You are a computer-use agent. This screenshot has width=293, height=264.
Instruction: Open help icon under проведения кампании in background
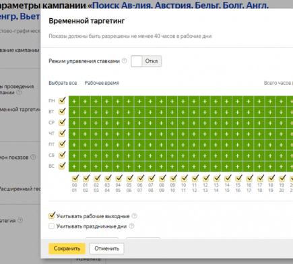pyautogui.click(x=20, y=92)
